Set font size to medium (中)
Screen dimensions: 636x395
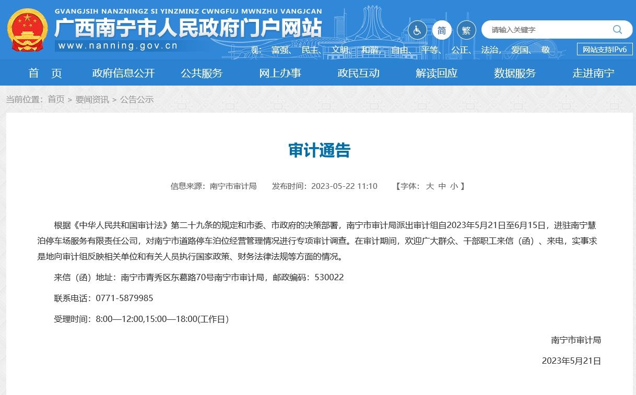coord(442,186)
